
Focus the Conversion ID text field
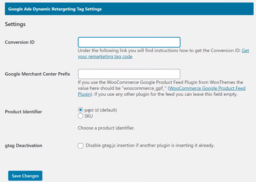pos(129,42)
